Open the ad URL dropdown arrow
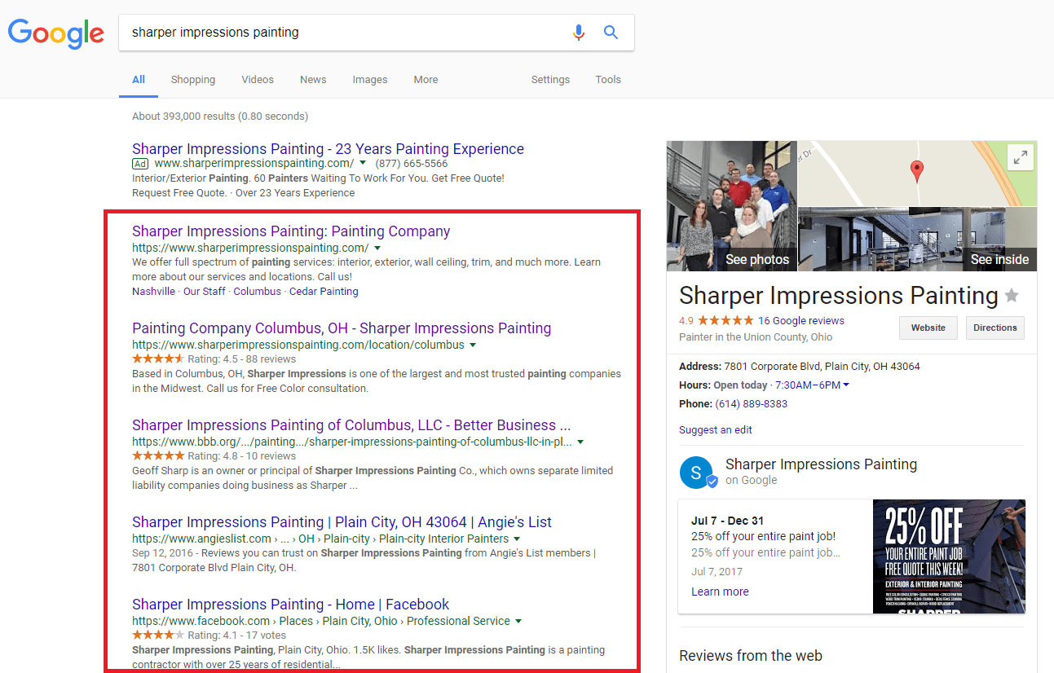 (x=363, y=163)
